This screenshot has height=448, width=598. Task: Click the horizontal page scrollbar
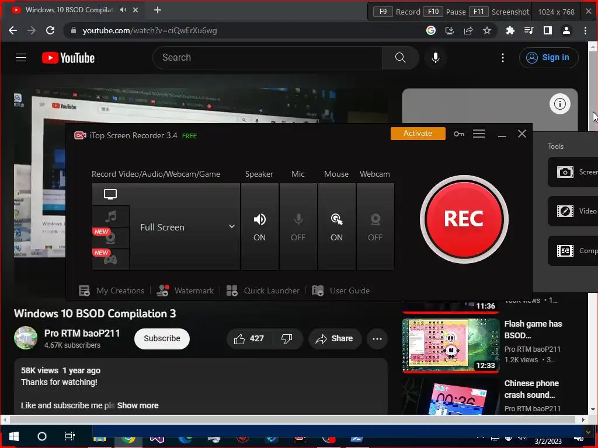(x=292, y=420)
